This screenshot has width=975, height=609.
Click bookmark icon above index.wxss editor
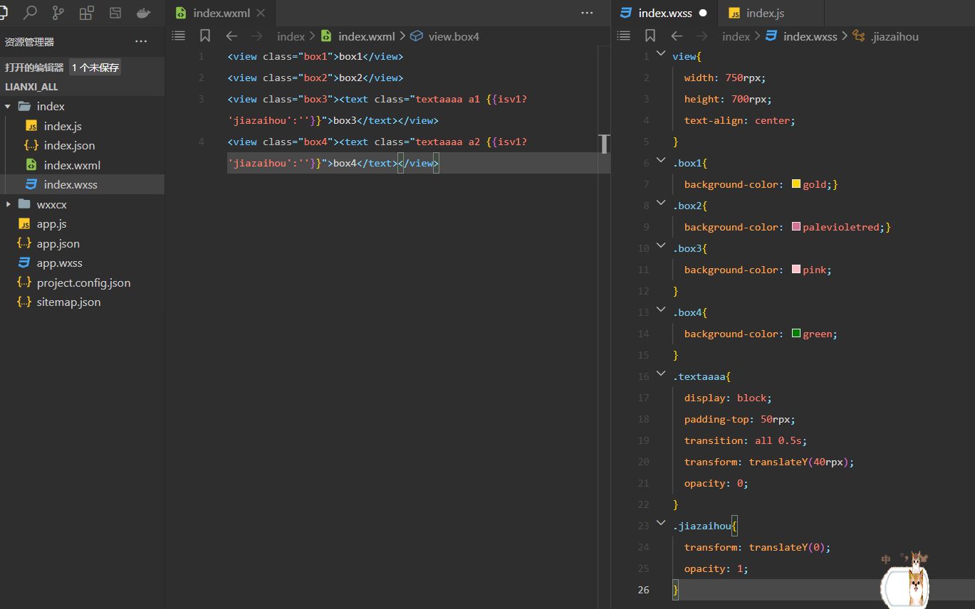coord(650,36)
